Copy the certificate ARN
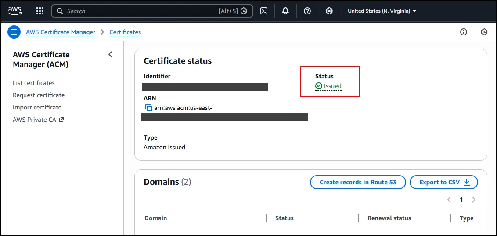Image resolution: width=497 pixels, height=236 pixels. coord(149,108)
